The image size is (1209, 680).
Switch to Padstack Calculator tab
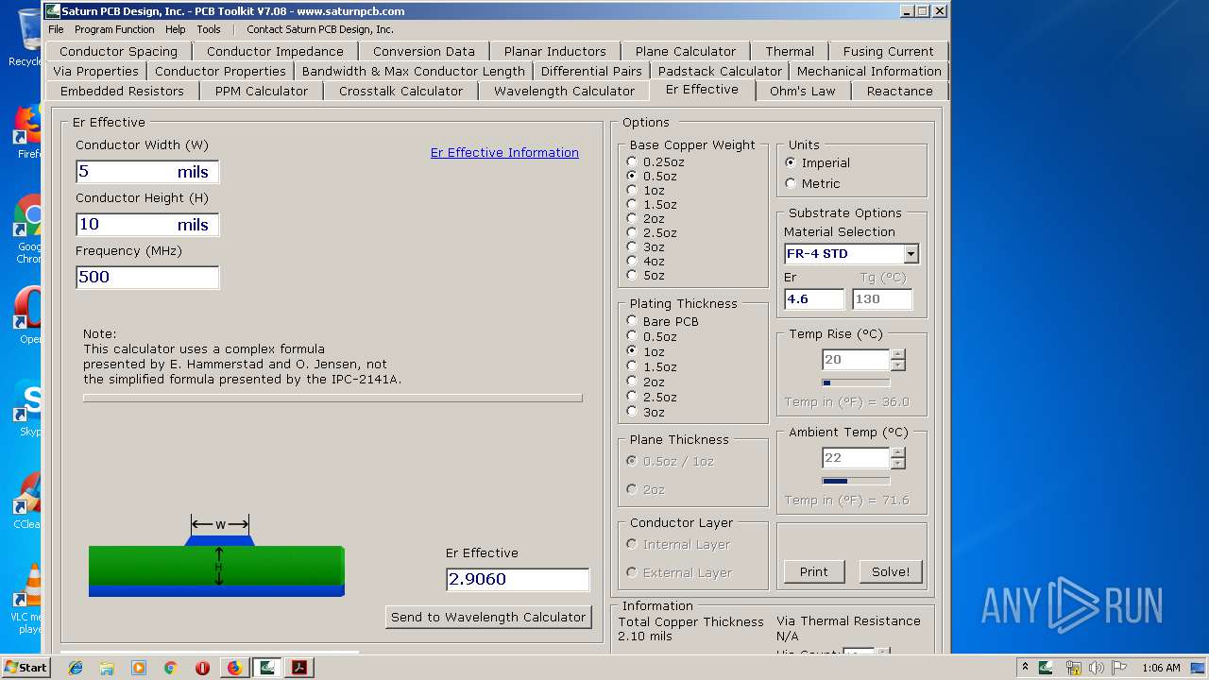pyautogui.click(x=720, y=71)
